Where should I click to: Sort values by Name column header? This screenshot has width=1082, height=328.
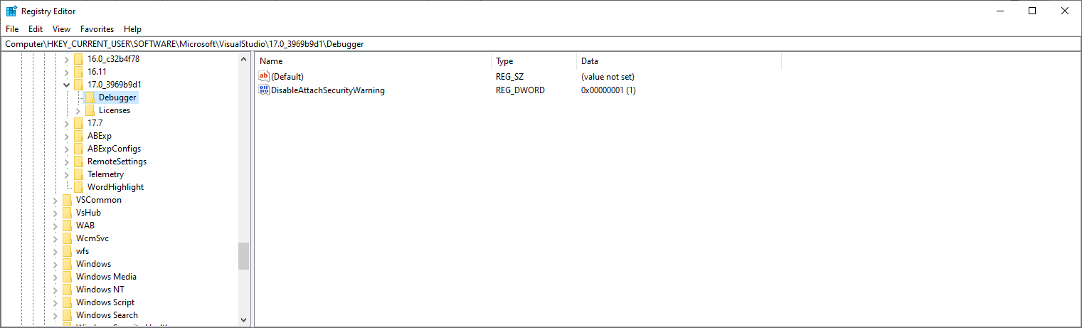[373, 61]
